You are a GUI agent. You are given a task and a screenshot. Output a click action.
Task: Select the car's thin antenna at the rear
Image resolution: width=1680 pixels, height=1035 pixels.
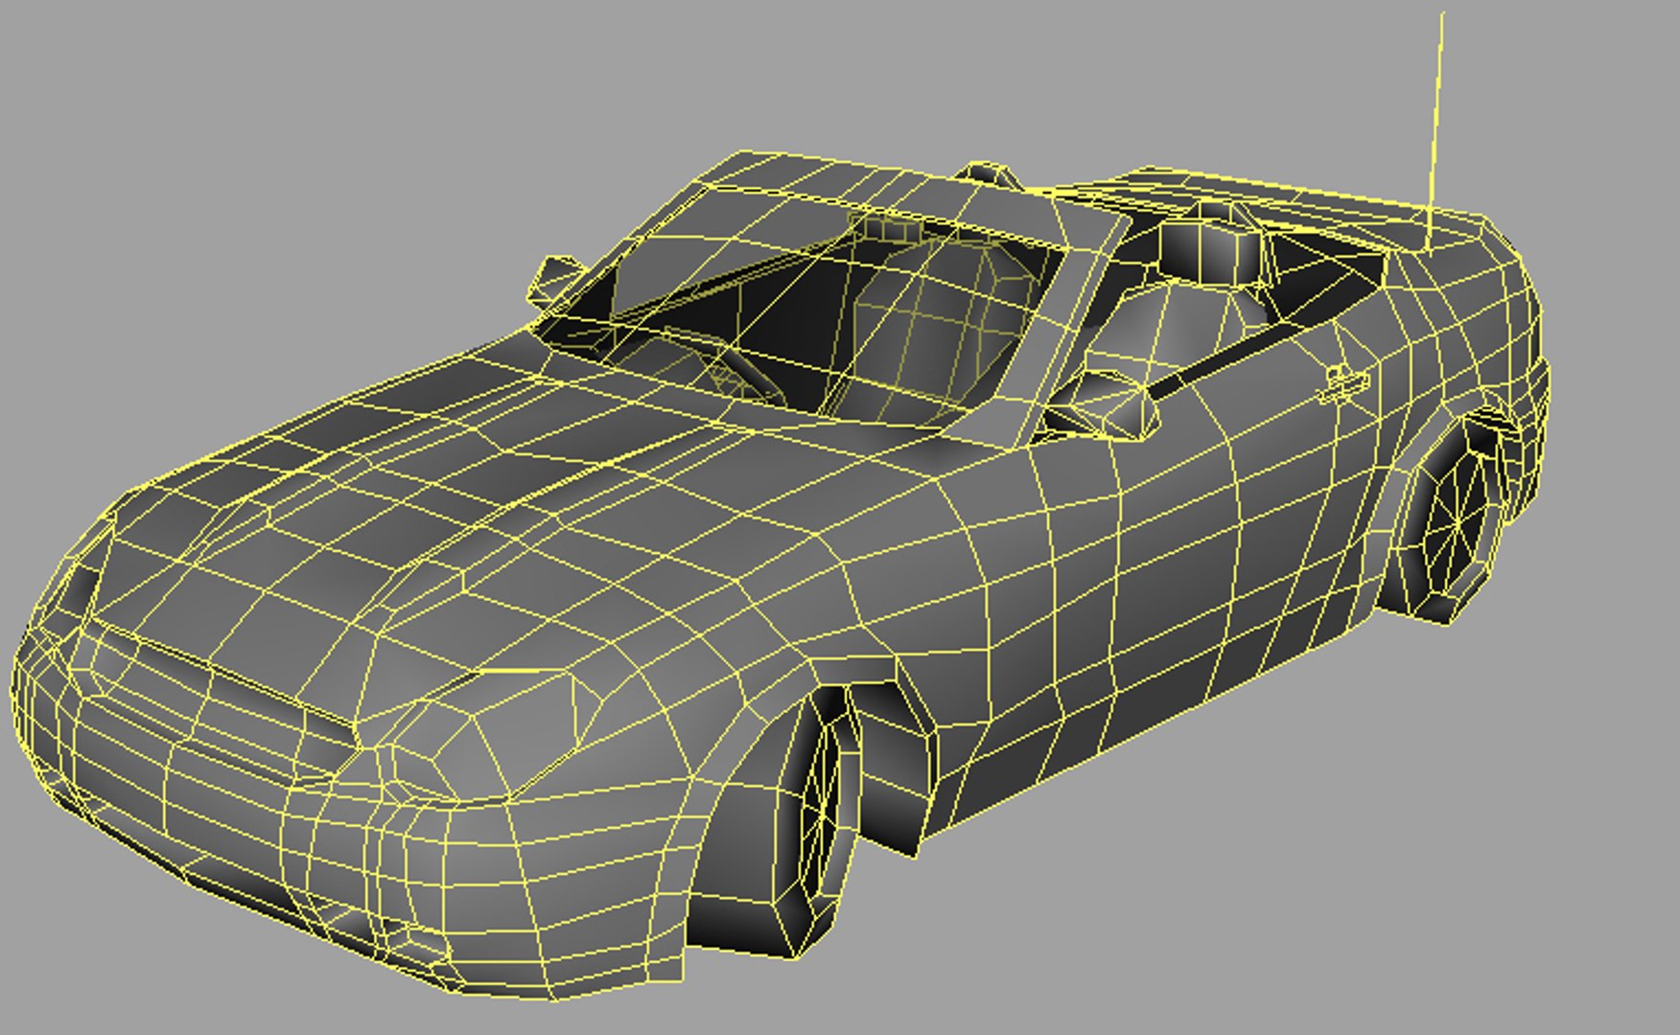pyautogui.click(x=1435, y=129)
